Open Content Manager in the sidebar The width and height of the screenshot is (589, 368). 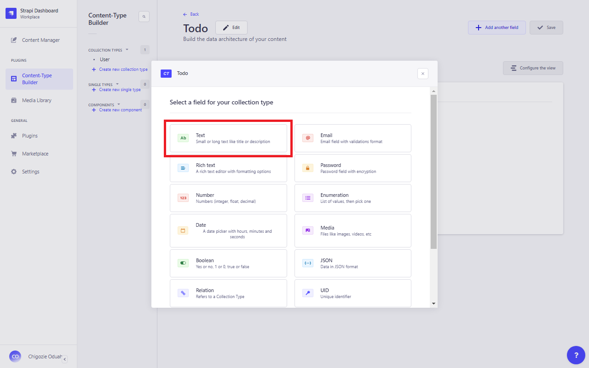tap(40, 40)
